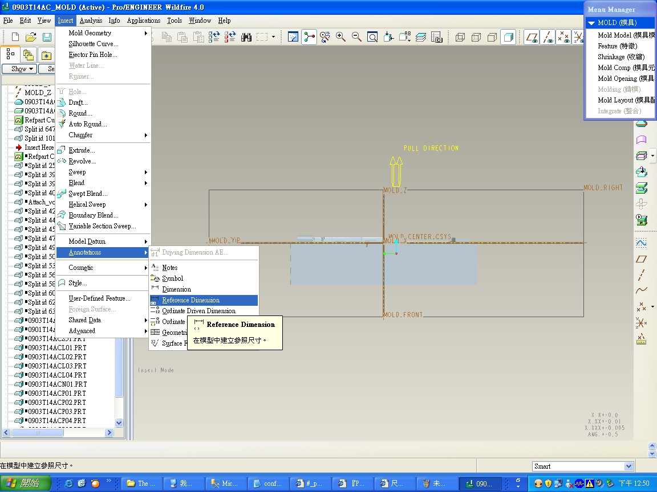
Task: Expand the Mold Geometry submenu
Action: (103, 33)
